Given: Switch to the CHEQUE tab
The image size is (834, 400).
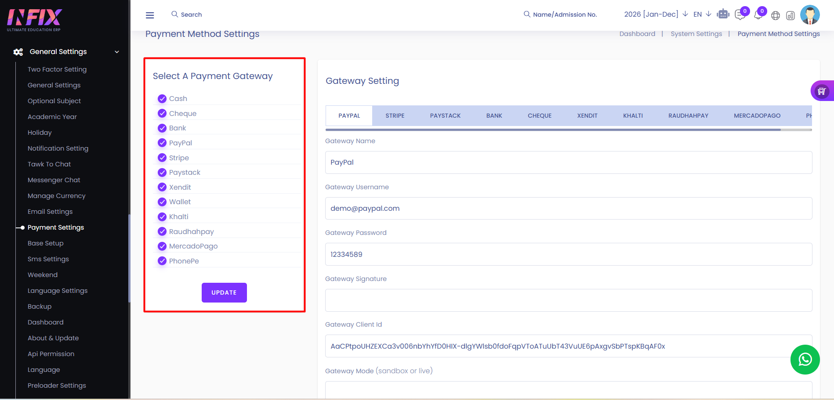Looking at the screenshot, I should 540,115.
